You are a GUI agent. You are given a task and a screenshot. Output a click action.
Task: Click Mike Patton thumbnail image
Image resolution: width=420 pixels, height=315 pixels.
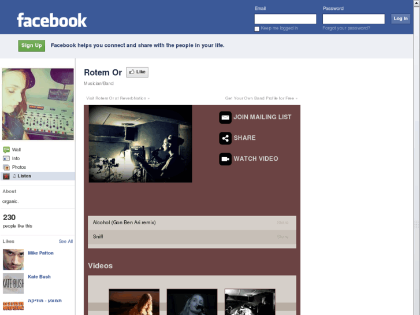(x=13, y=260)
